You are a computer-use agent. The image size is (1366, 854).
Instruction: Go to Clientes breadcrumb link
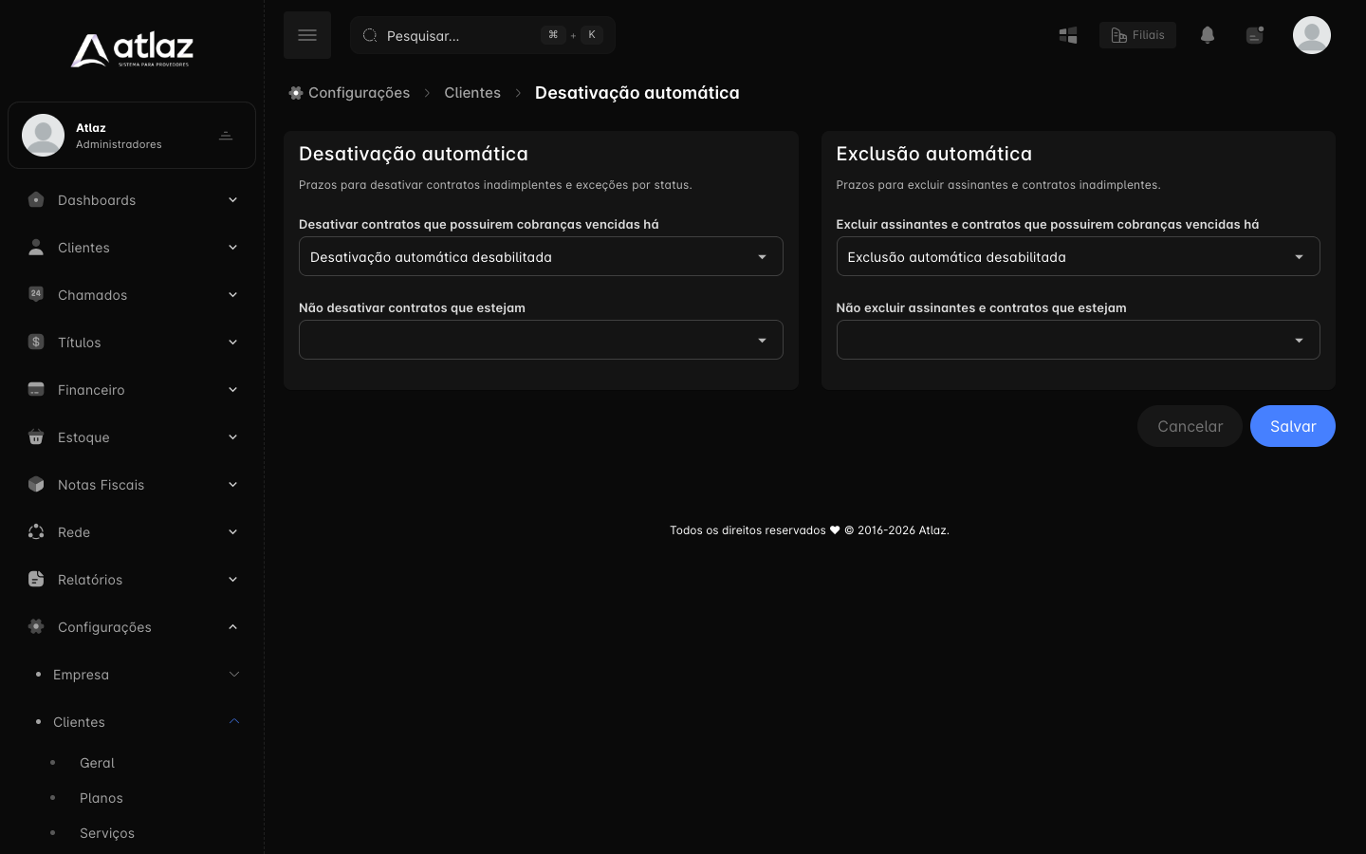coord(472,93)
